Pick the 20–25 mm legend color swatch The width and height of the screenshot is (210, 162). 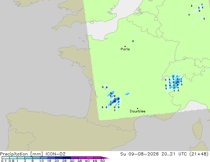pyautogui.click(x=59, y=158)
